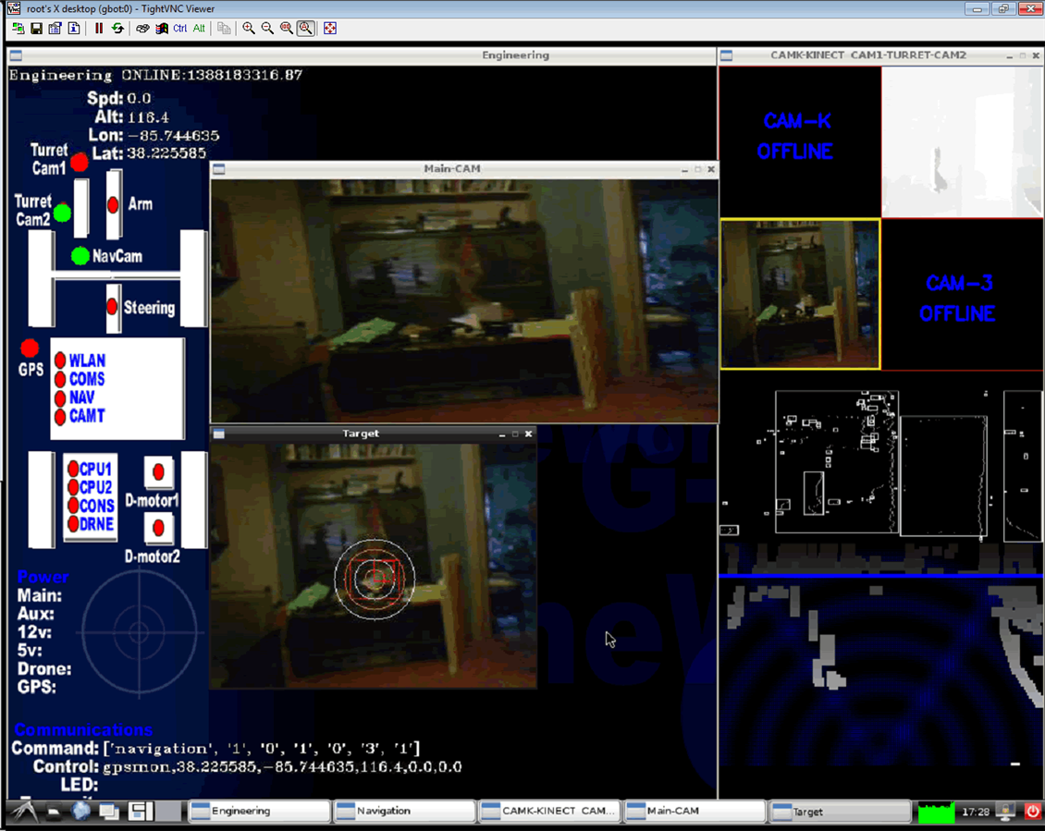The width and height of the screenshot is (1045, 831).
Task: Click the Power section compass dial
Action: pyautogui.click(x=139, y=631)
